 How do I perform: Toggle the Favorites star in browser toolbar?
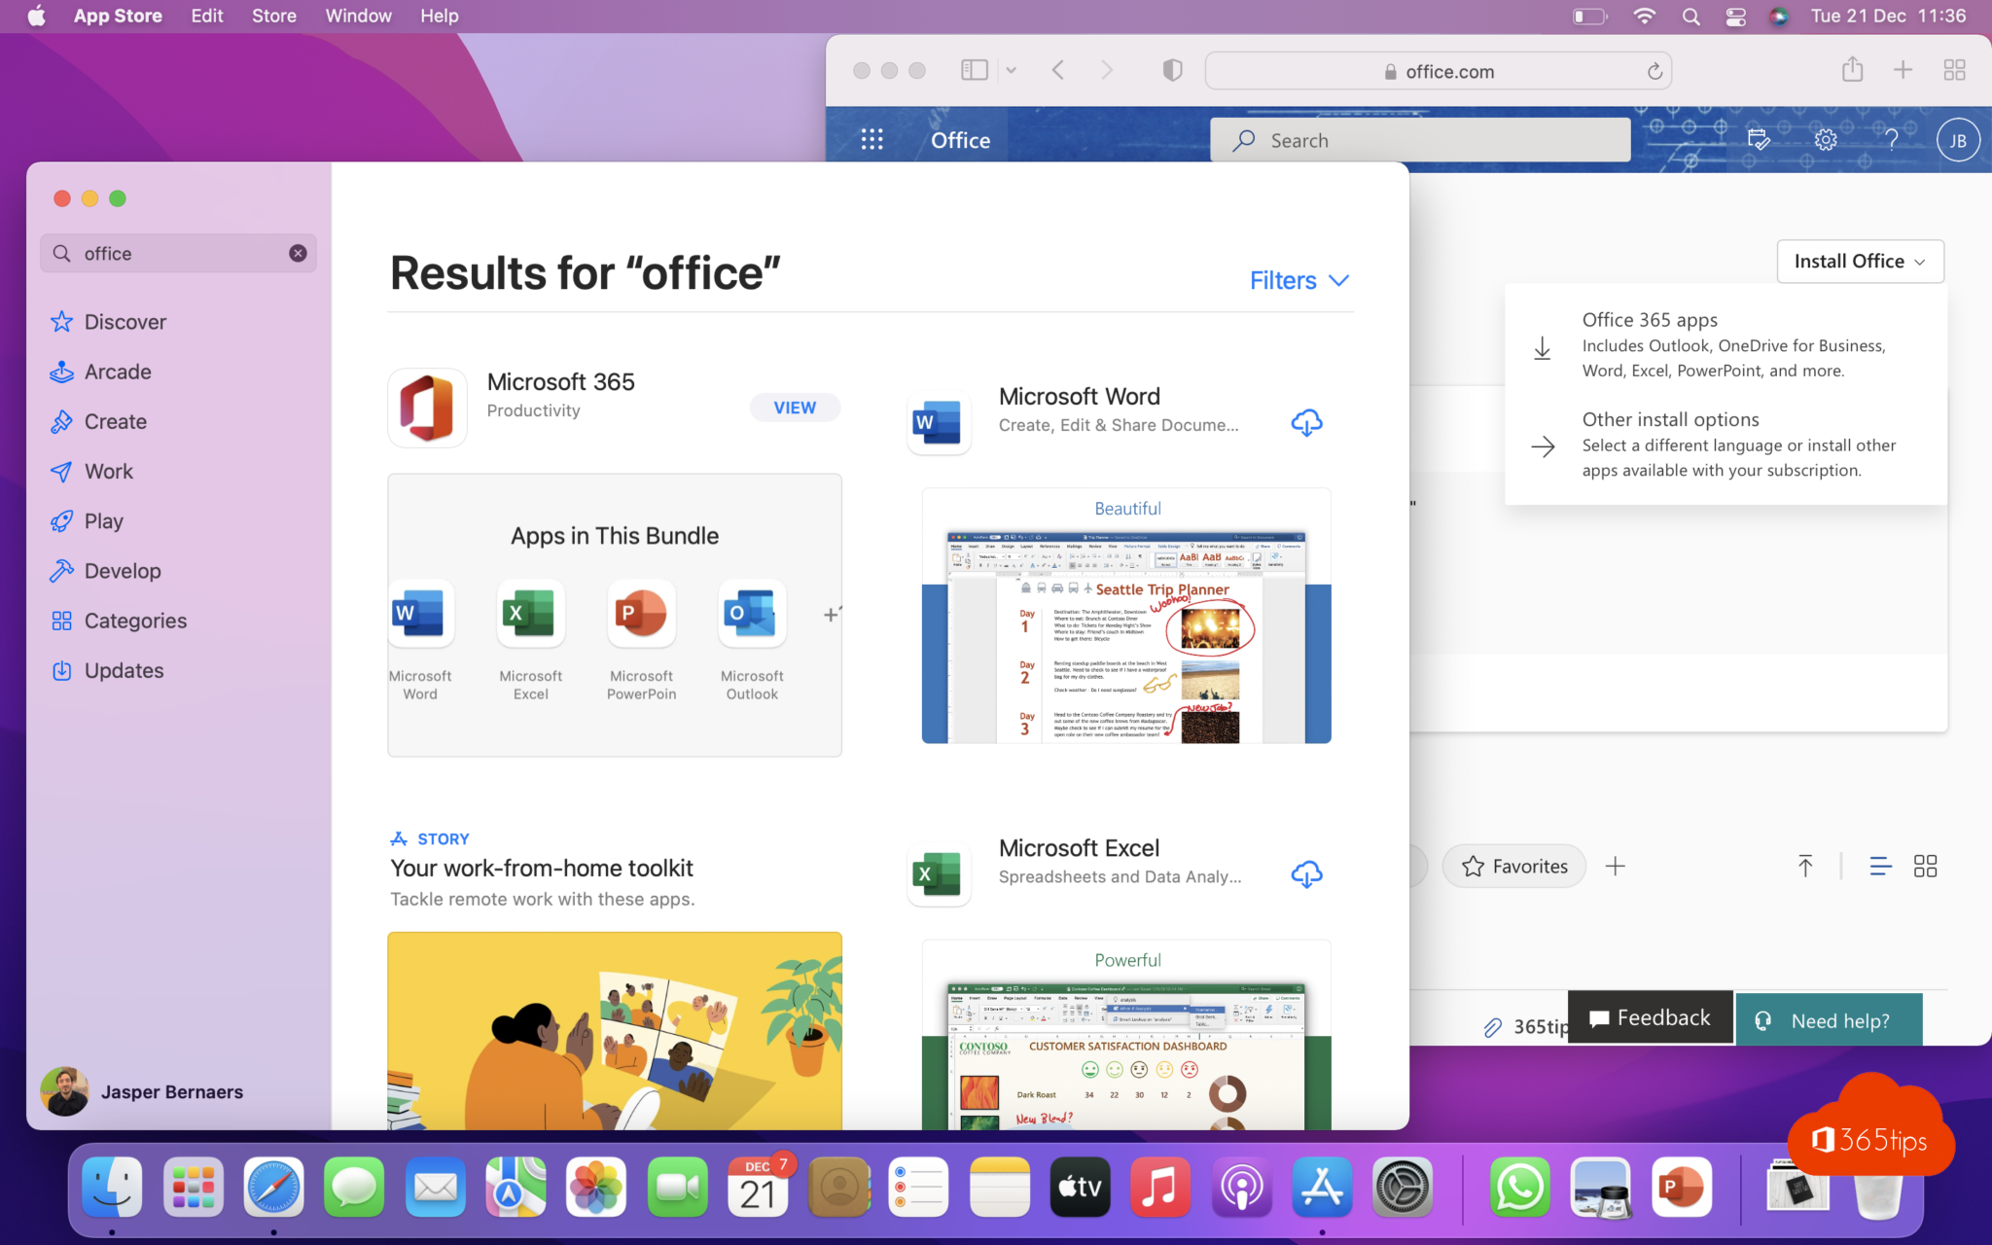coord(1473,865)
